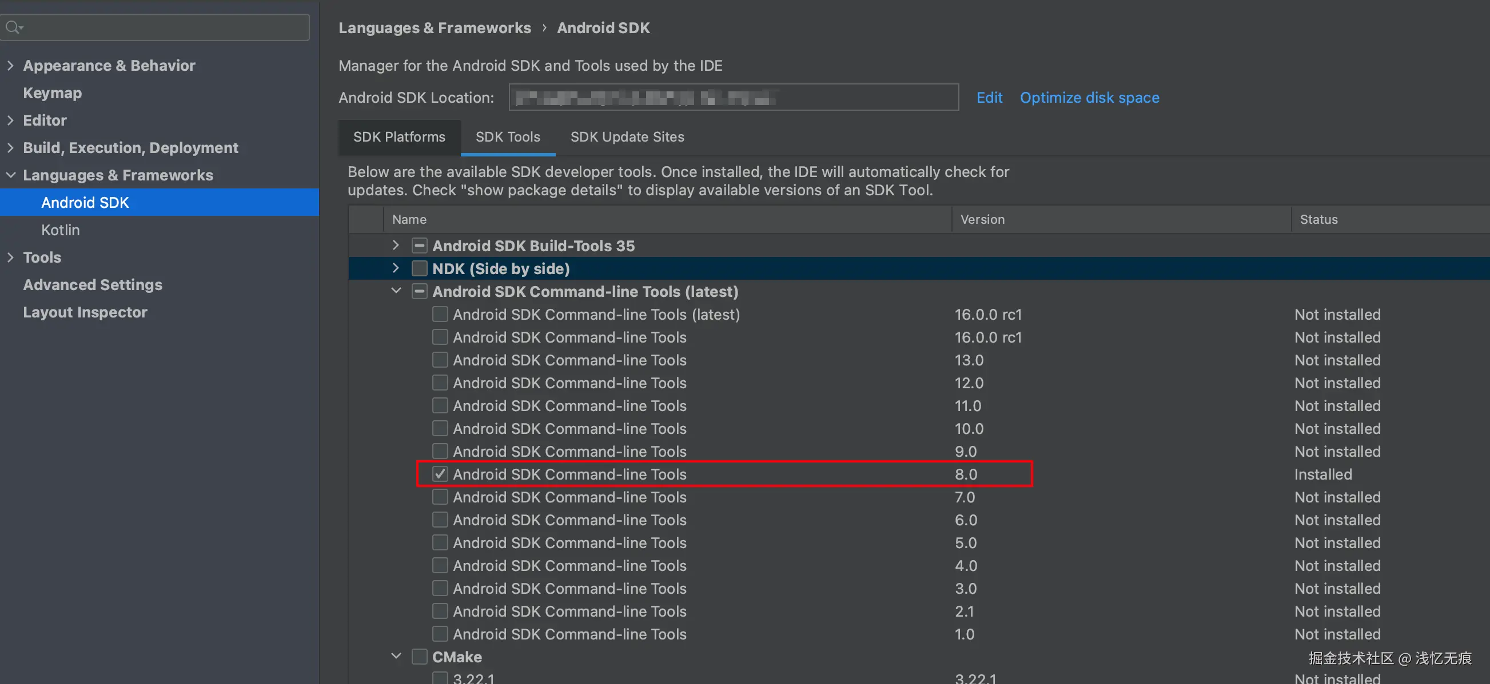
Task: Toggle the CMake group checkbox
Action: 419,656
